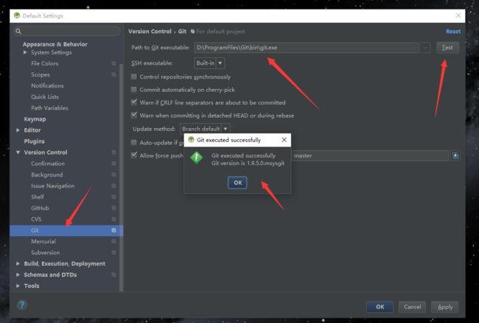Click the project-level icon next to Mercurial

(x=113, y=241)
